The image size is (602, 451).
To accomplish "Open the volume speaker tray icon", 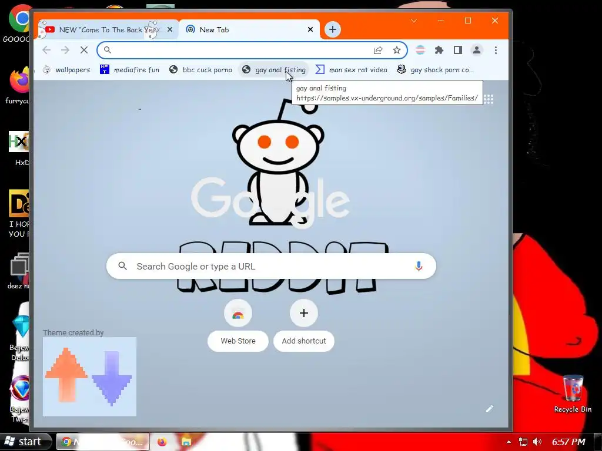I will pyautogui.click(x=537, y=442).
